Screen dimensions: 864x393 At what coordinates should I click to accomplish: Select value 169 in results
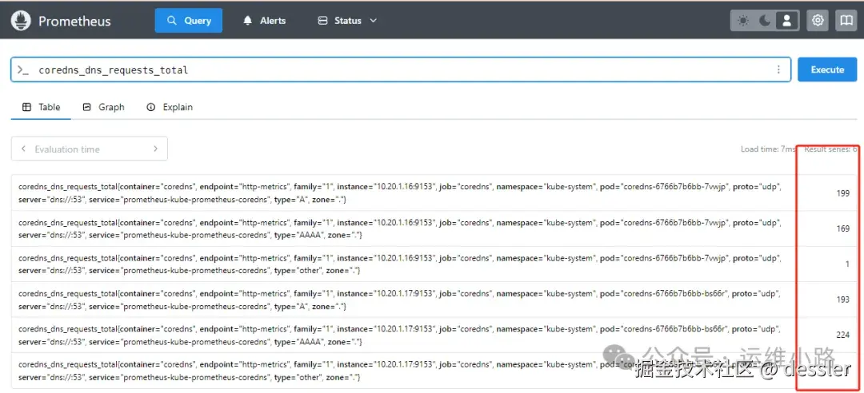click(x=842, y=228)
